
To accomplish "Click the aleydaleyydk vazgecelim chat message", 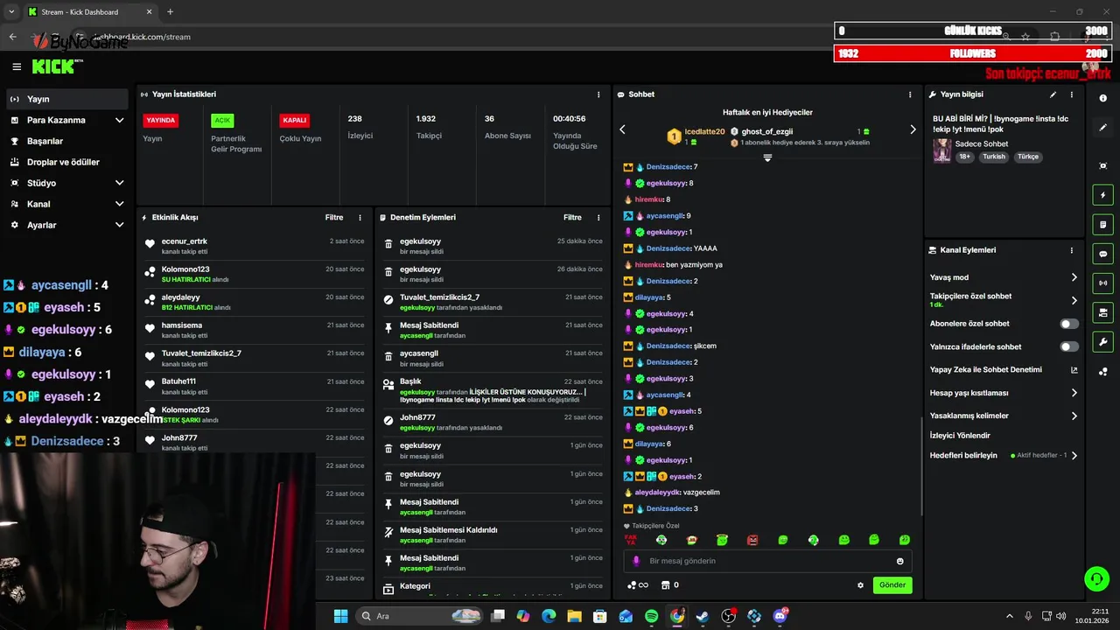I will pyautogui.click(x=672, y=493).
